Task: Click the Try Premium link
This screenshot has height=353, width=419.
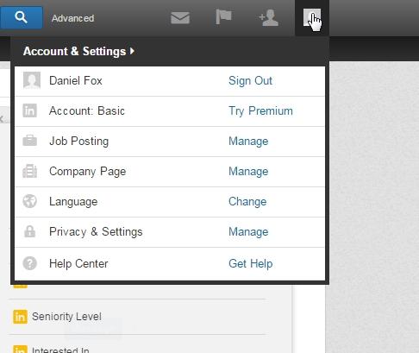Action: 260,111
